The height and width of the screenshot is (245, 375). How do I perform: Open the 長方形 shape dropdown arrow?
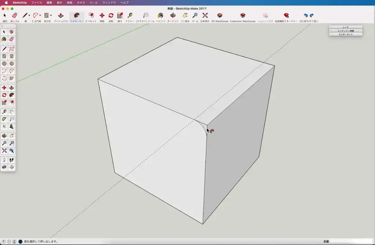tap(51, 15)
